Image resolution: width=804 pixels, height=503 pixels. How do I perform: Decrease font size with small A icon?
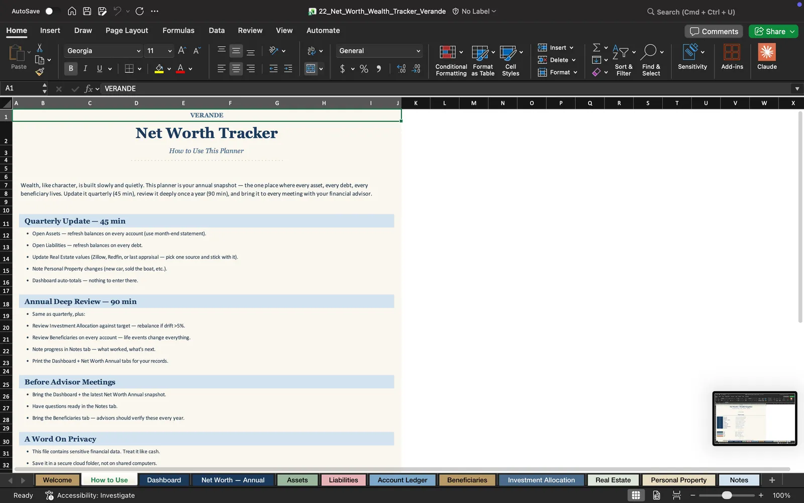coord(197,51)
